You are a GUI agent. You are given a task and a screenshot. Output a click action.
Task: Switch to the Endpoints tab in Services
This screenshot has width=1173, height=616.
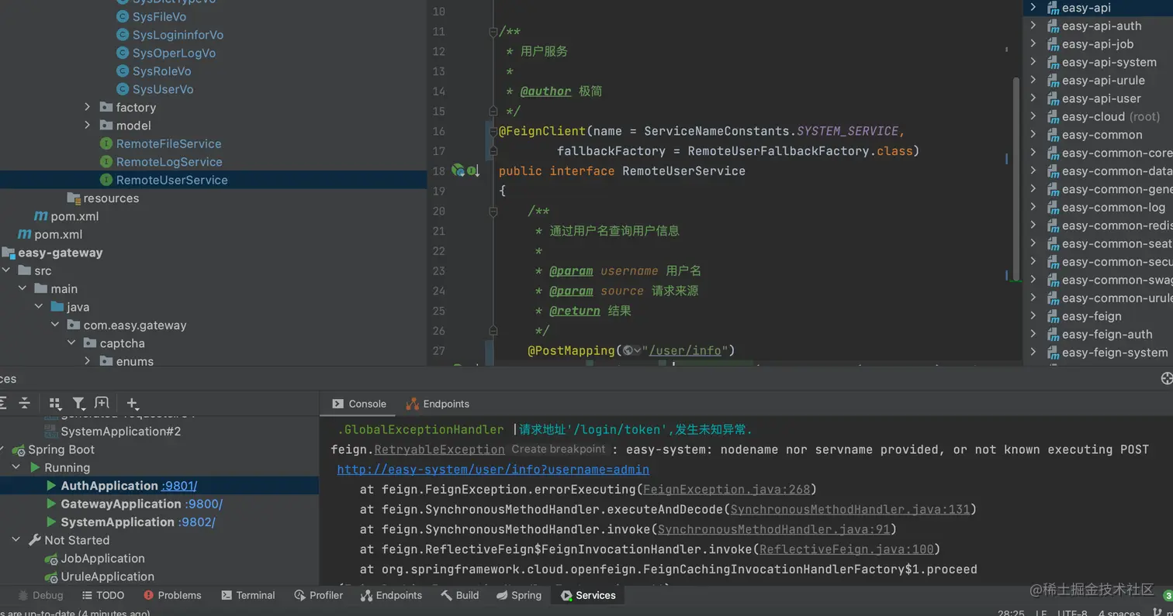pos(438,404)
